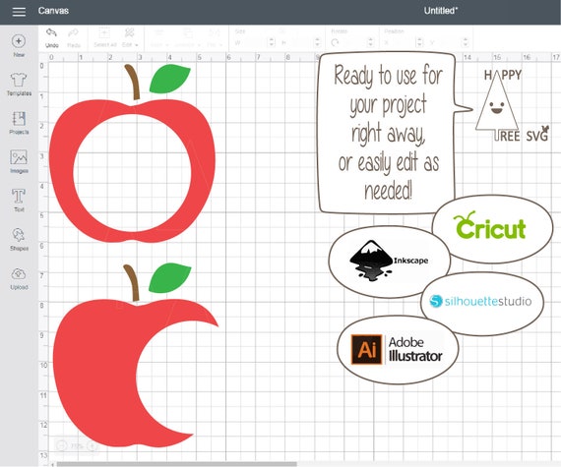Open the Templates panel

19,85
